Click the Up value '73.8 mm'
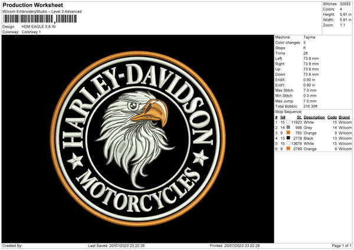The image size is (354, 250). click(311, 69)
